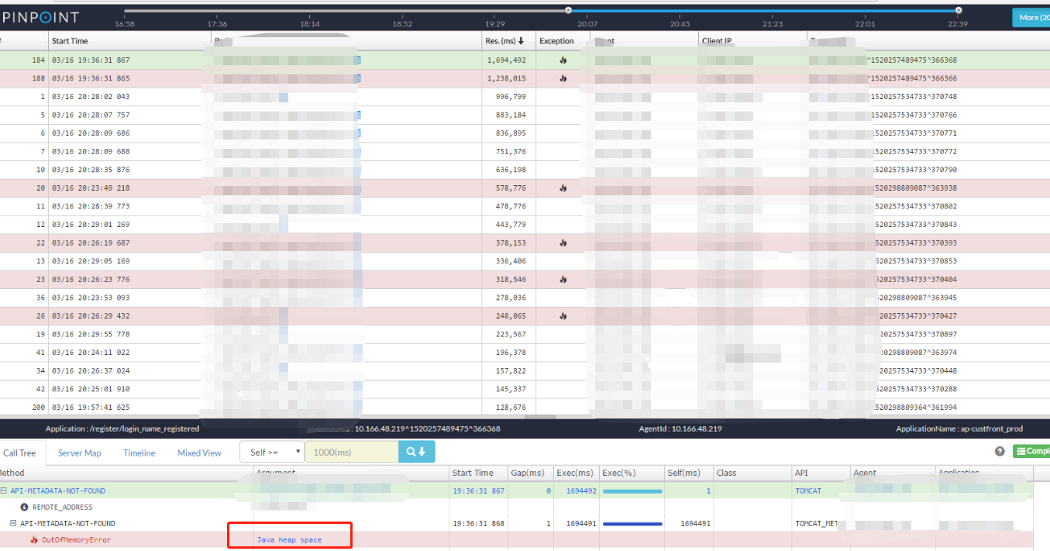Select the row starting 03/16 20:29:01 269
The image size is (1050, 551).
click(525, 225)
